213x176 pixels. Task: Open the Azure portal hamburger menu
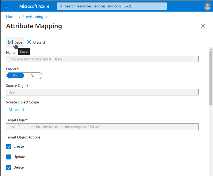(7, 6)
